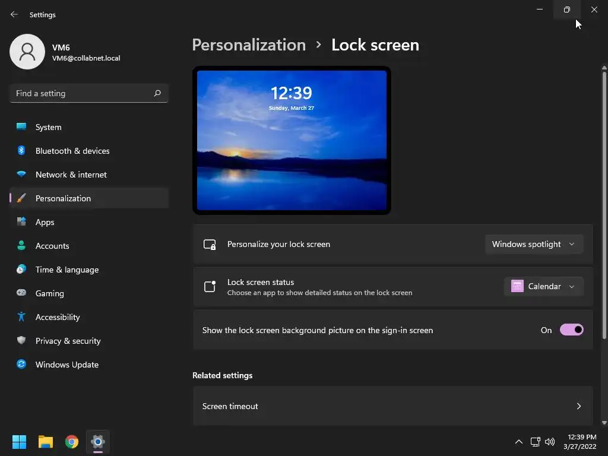Open Accounts settings
The width and height of the screenshot is (608, 456).
click(89, 246)
